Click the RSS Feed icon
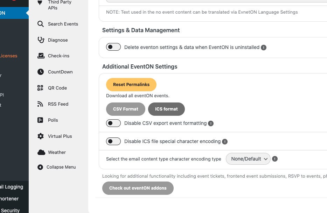Viewport: 327px width, 213px height. click(x=41, y=104)
